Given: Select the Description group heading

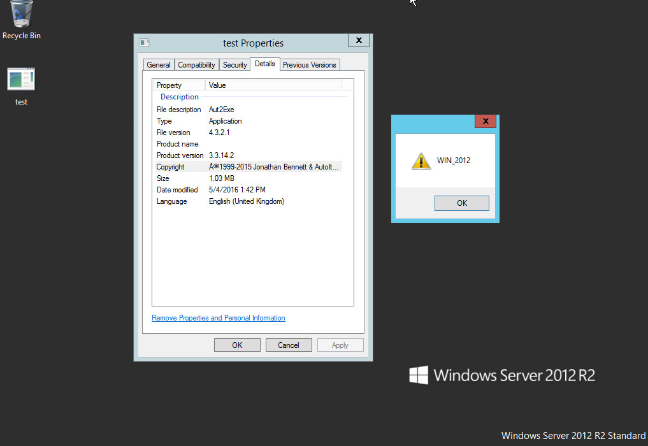Looking at the screenshot, I should click(x=179, y=97).
